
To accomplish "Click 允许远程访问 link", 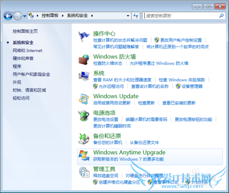I will tap(111, 86).
